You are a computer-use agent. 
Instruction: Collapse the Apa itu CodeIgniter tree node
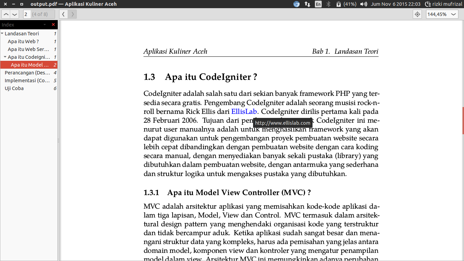pyautogui.click(x=5, y=57)
